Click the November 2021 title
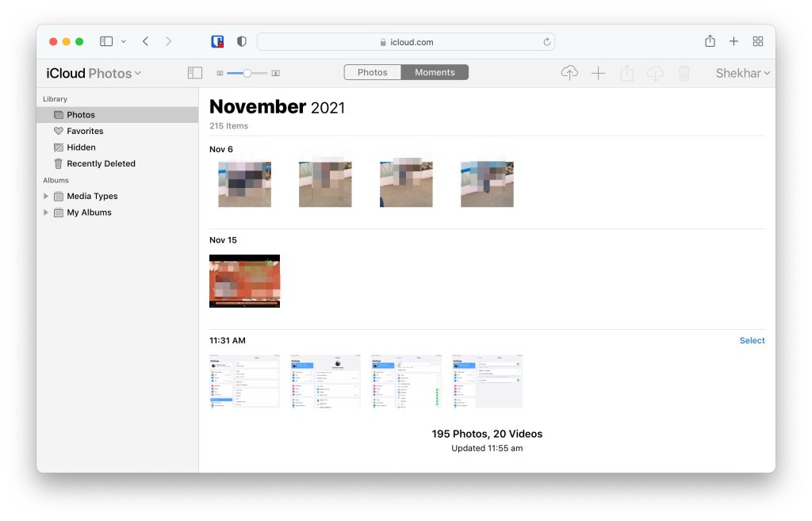 277,107
